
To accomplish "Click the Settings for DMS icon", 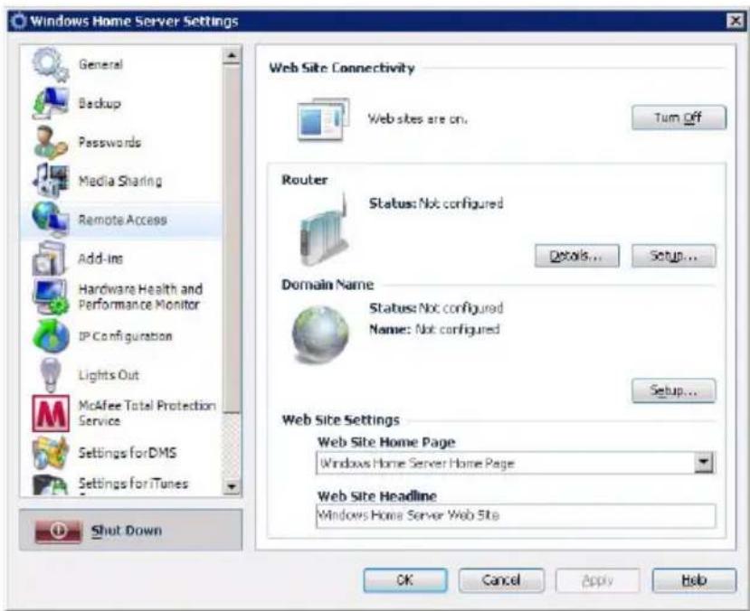I will pos(50,453).
